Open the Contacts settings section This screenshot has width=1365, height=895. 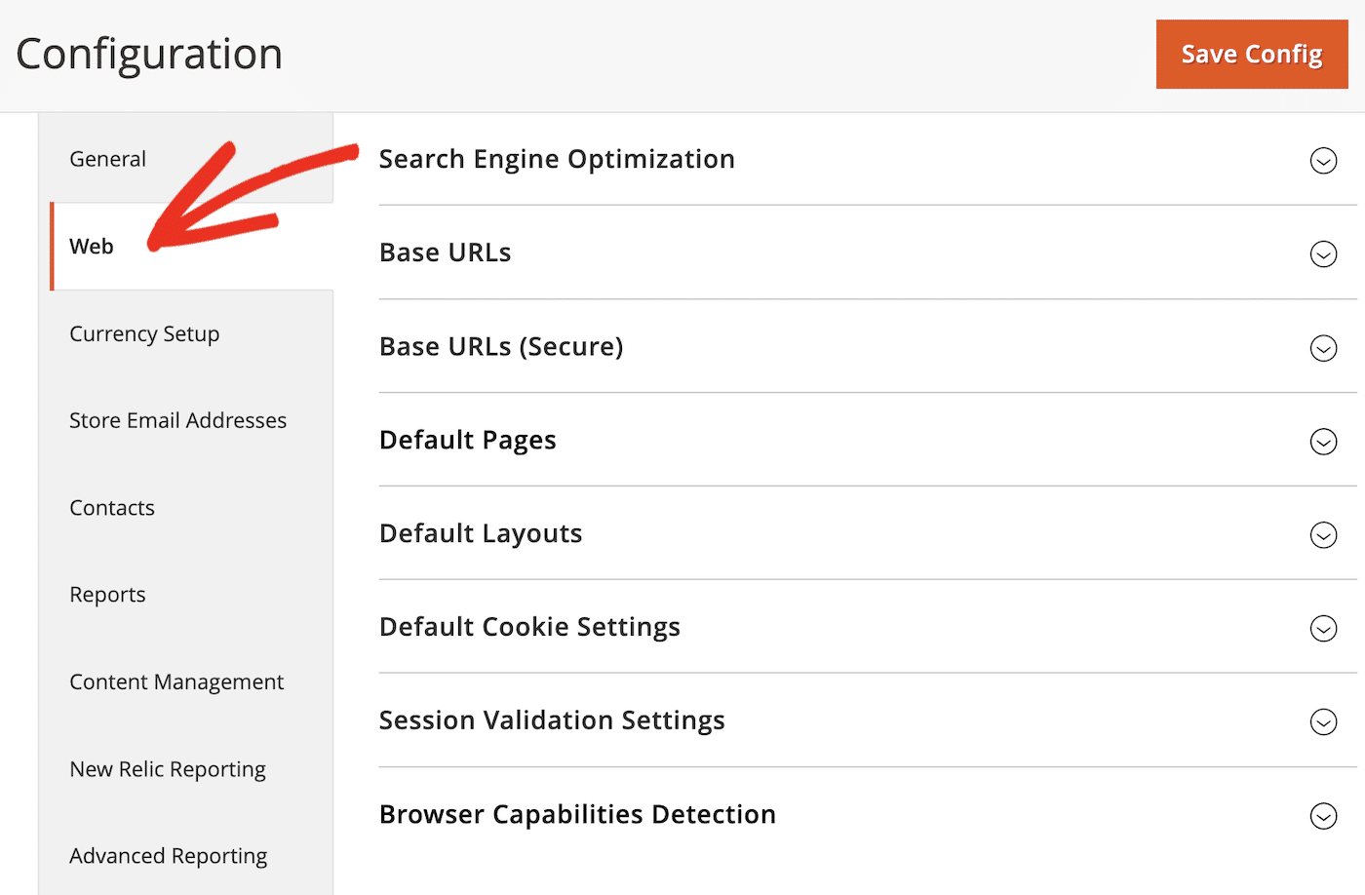coord(112,507)
